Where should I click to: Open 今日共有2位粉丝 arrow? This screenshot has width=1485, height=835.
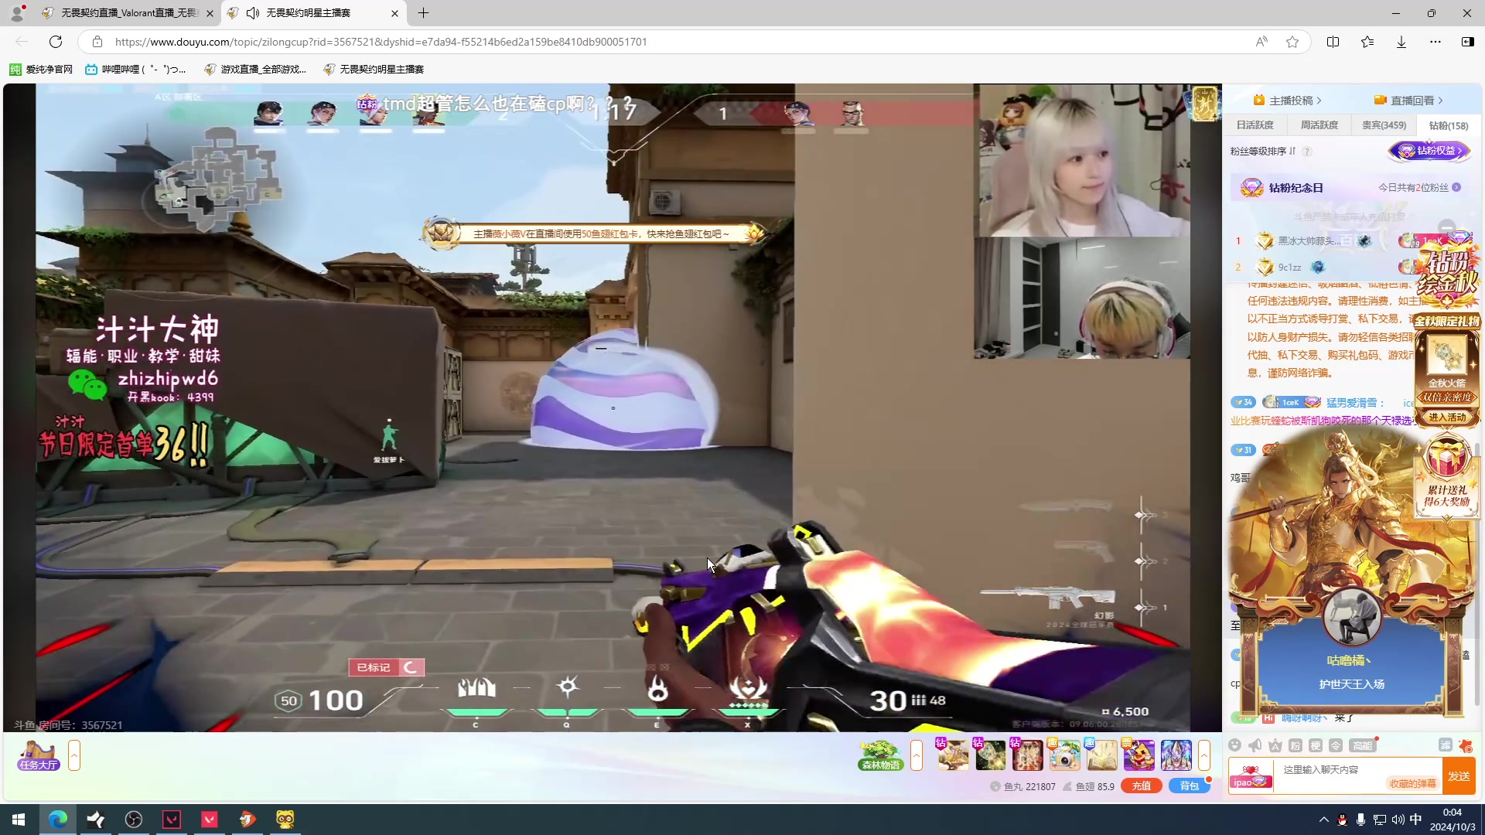pos(1456,188)
